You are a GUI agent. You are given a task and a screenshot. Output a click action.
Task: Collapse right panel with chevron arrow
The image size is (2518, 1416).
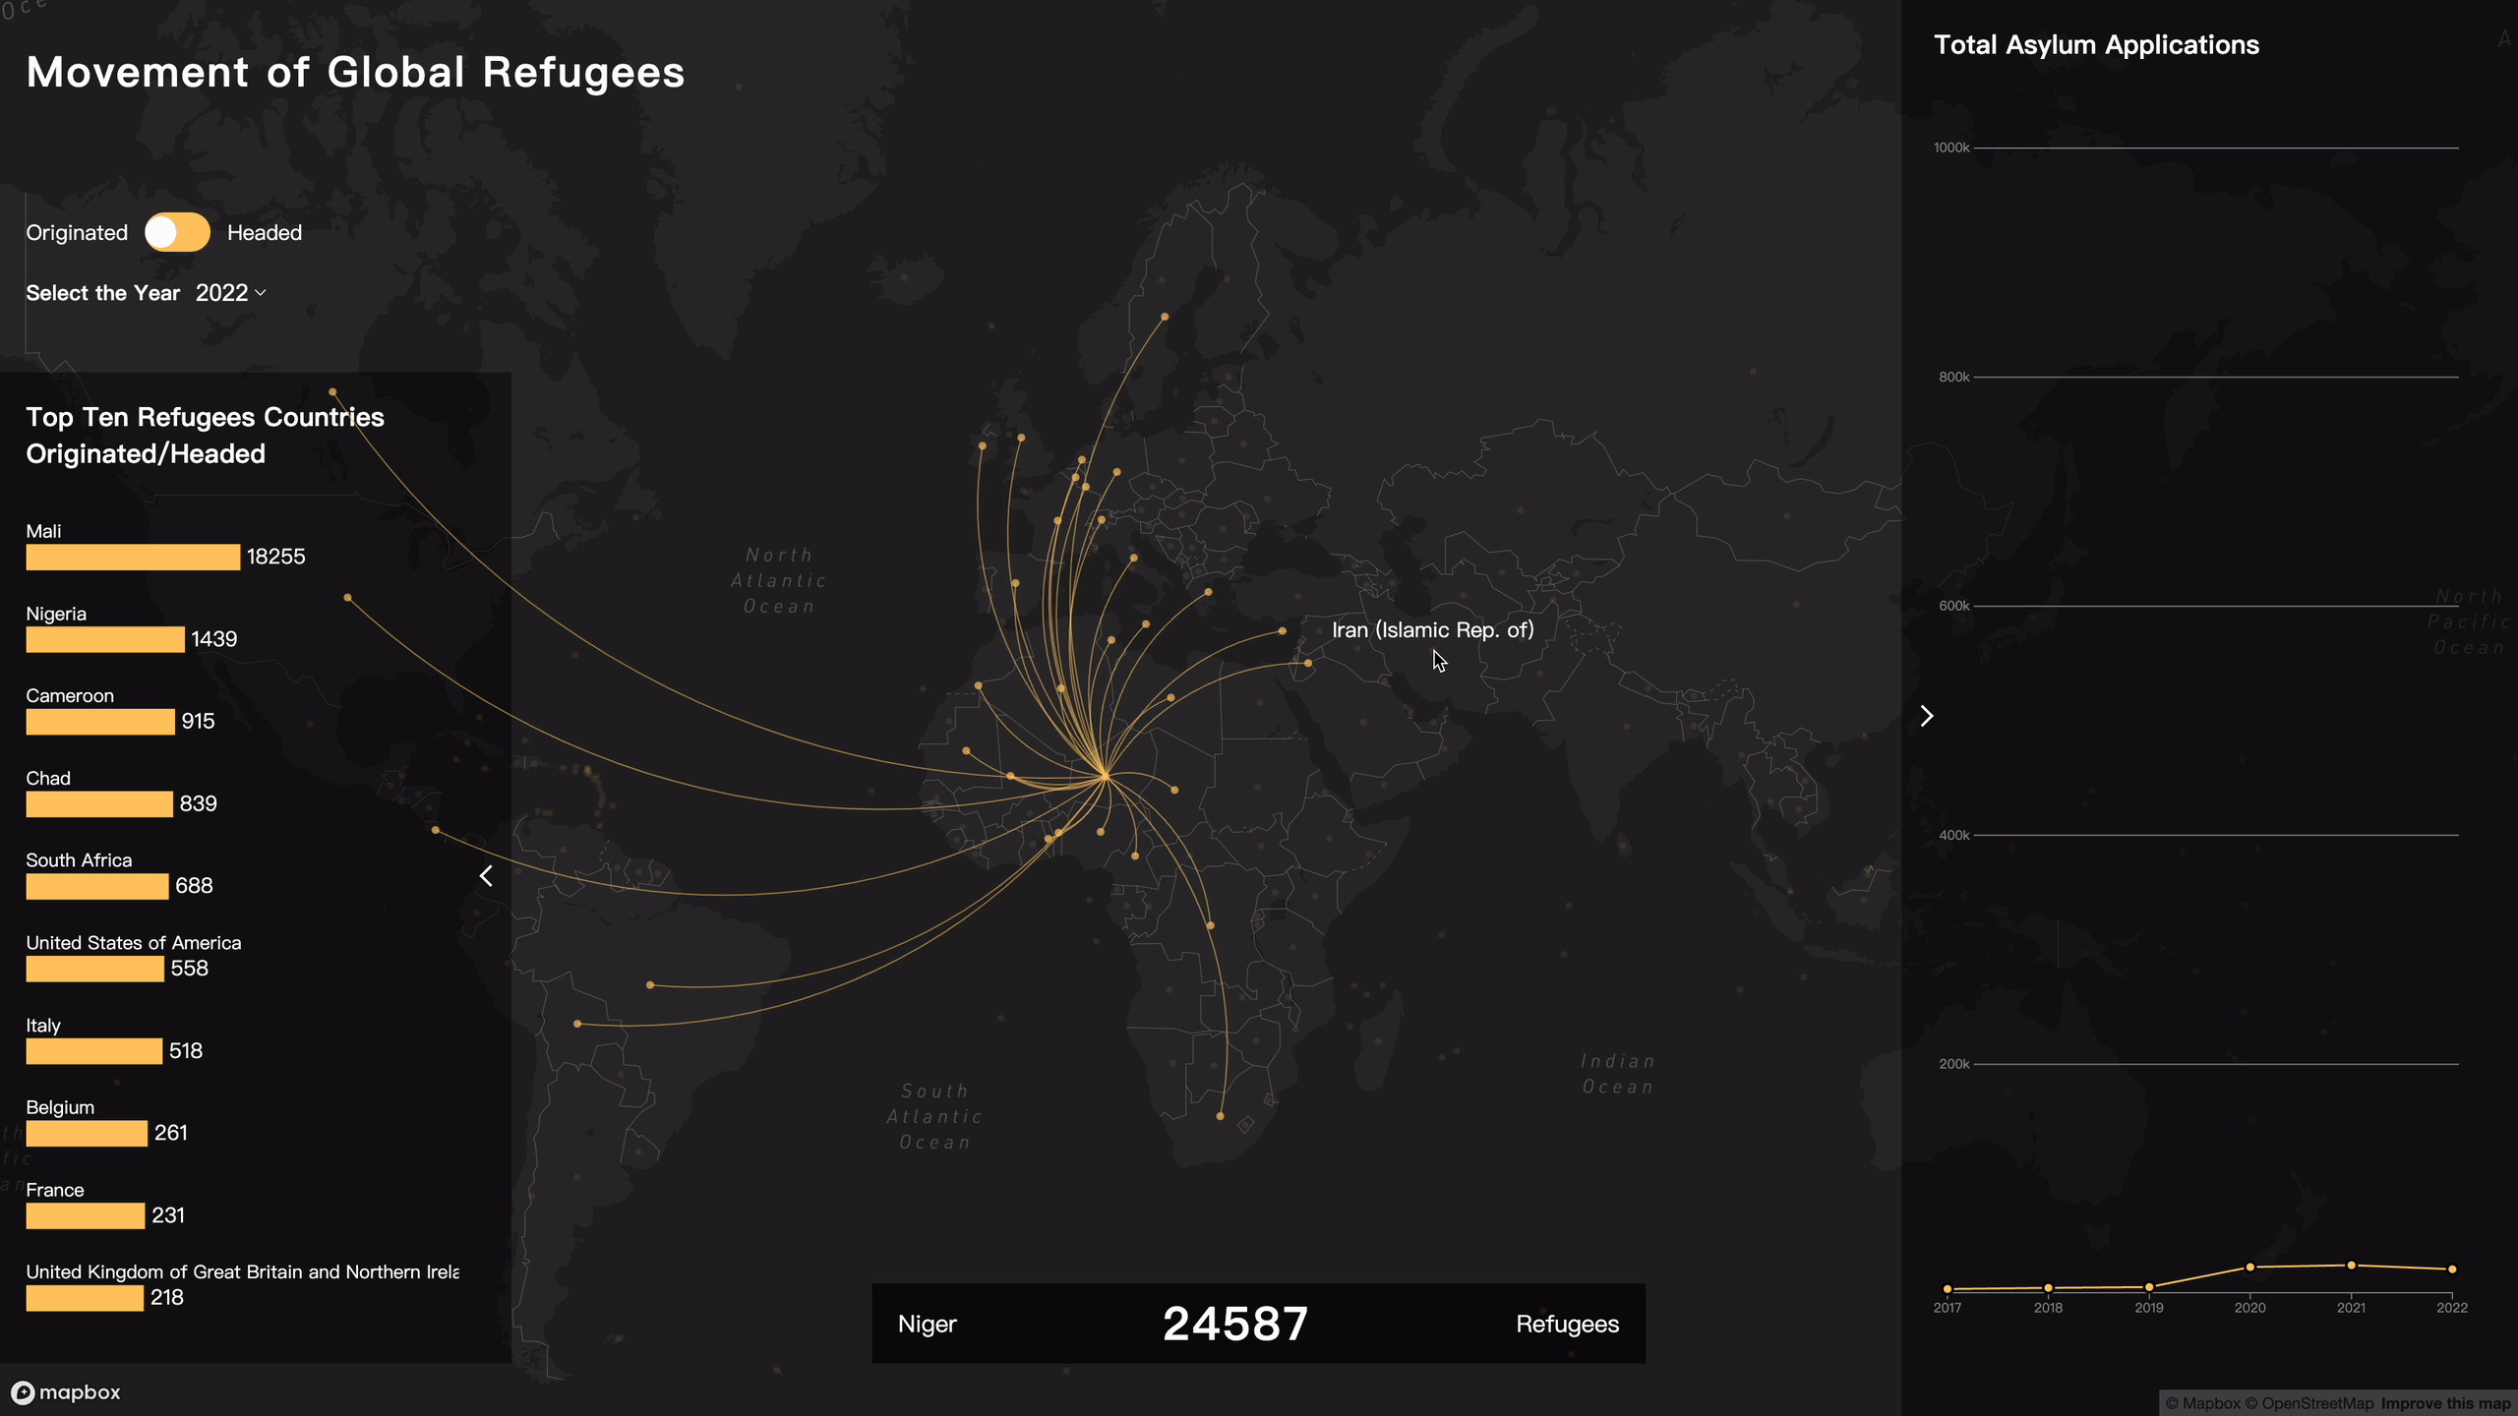pos(1926,716)
